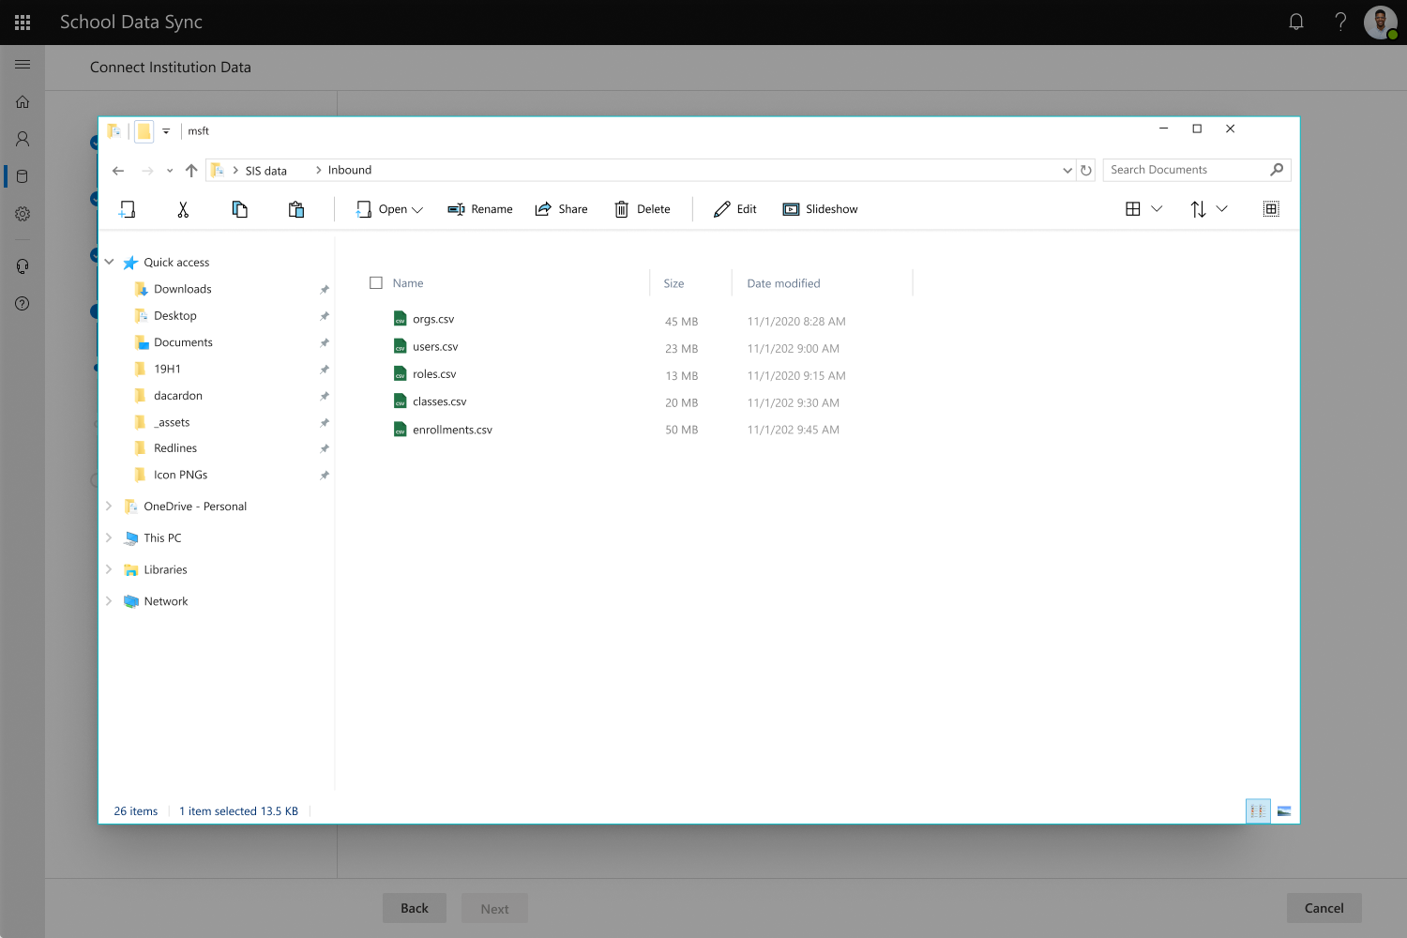The image size is (1407, 938).
Task: Click the Back button at bottom
Action: click(415, 908)
